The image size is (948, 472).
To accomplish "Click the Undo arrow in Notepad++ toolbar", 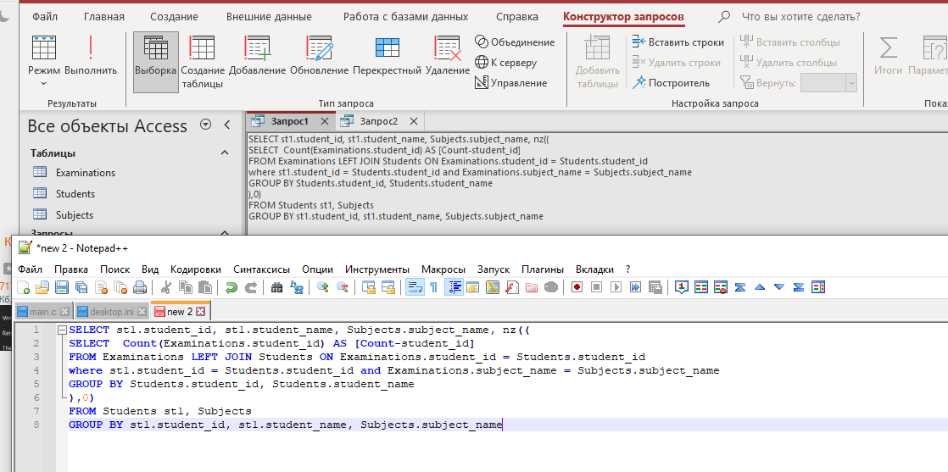I will point(231,287).
